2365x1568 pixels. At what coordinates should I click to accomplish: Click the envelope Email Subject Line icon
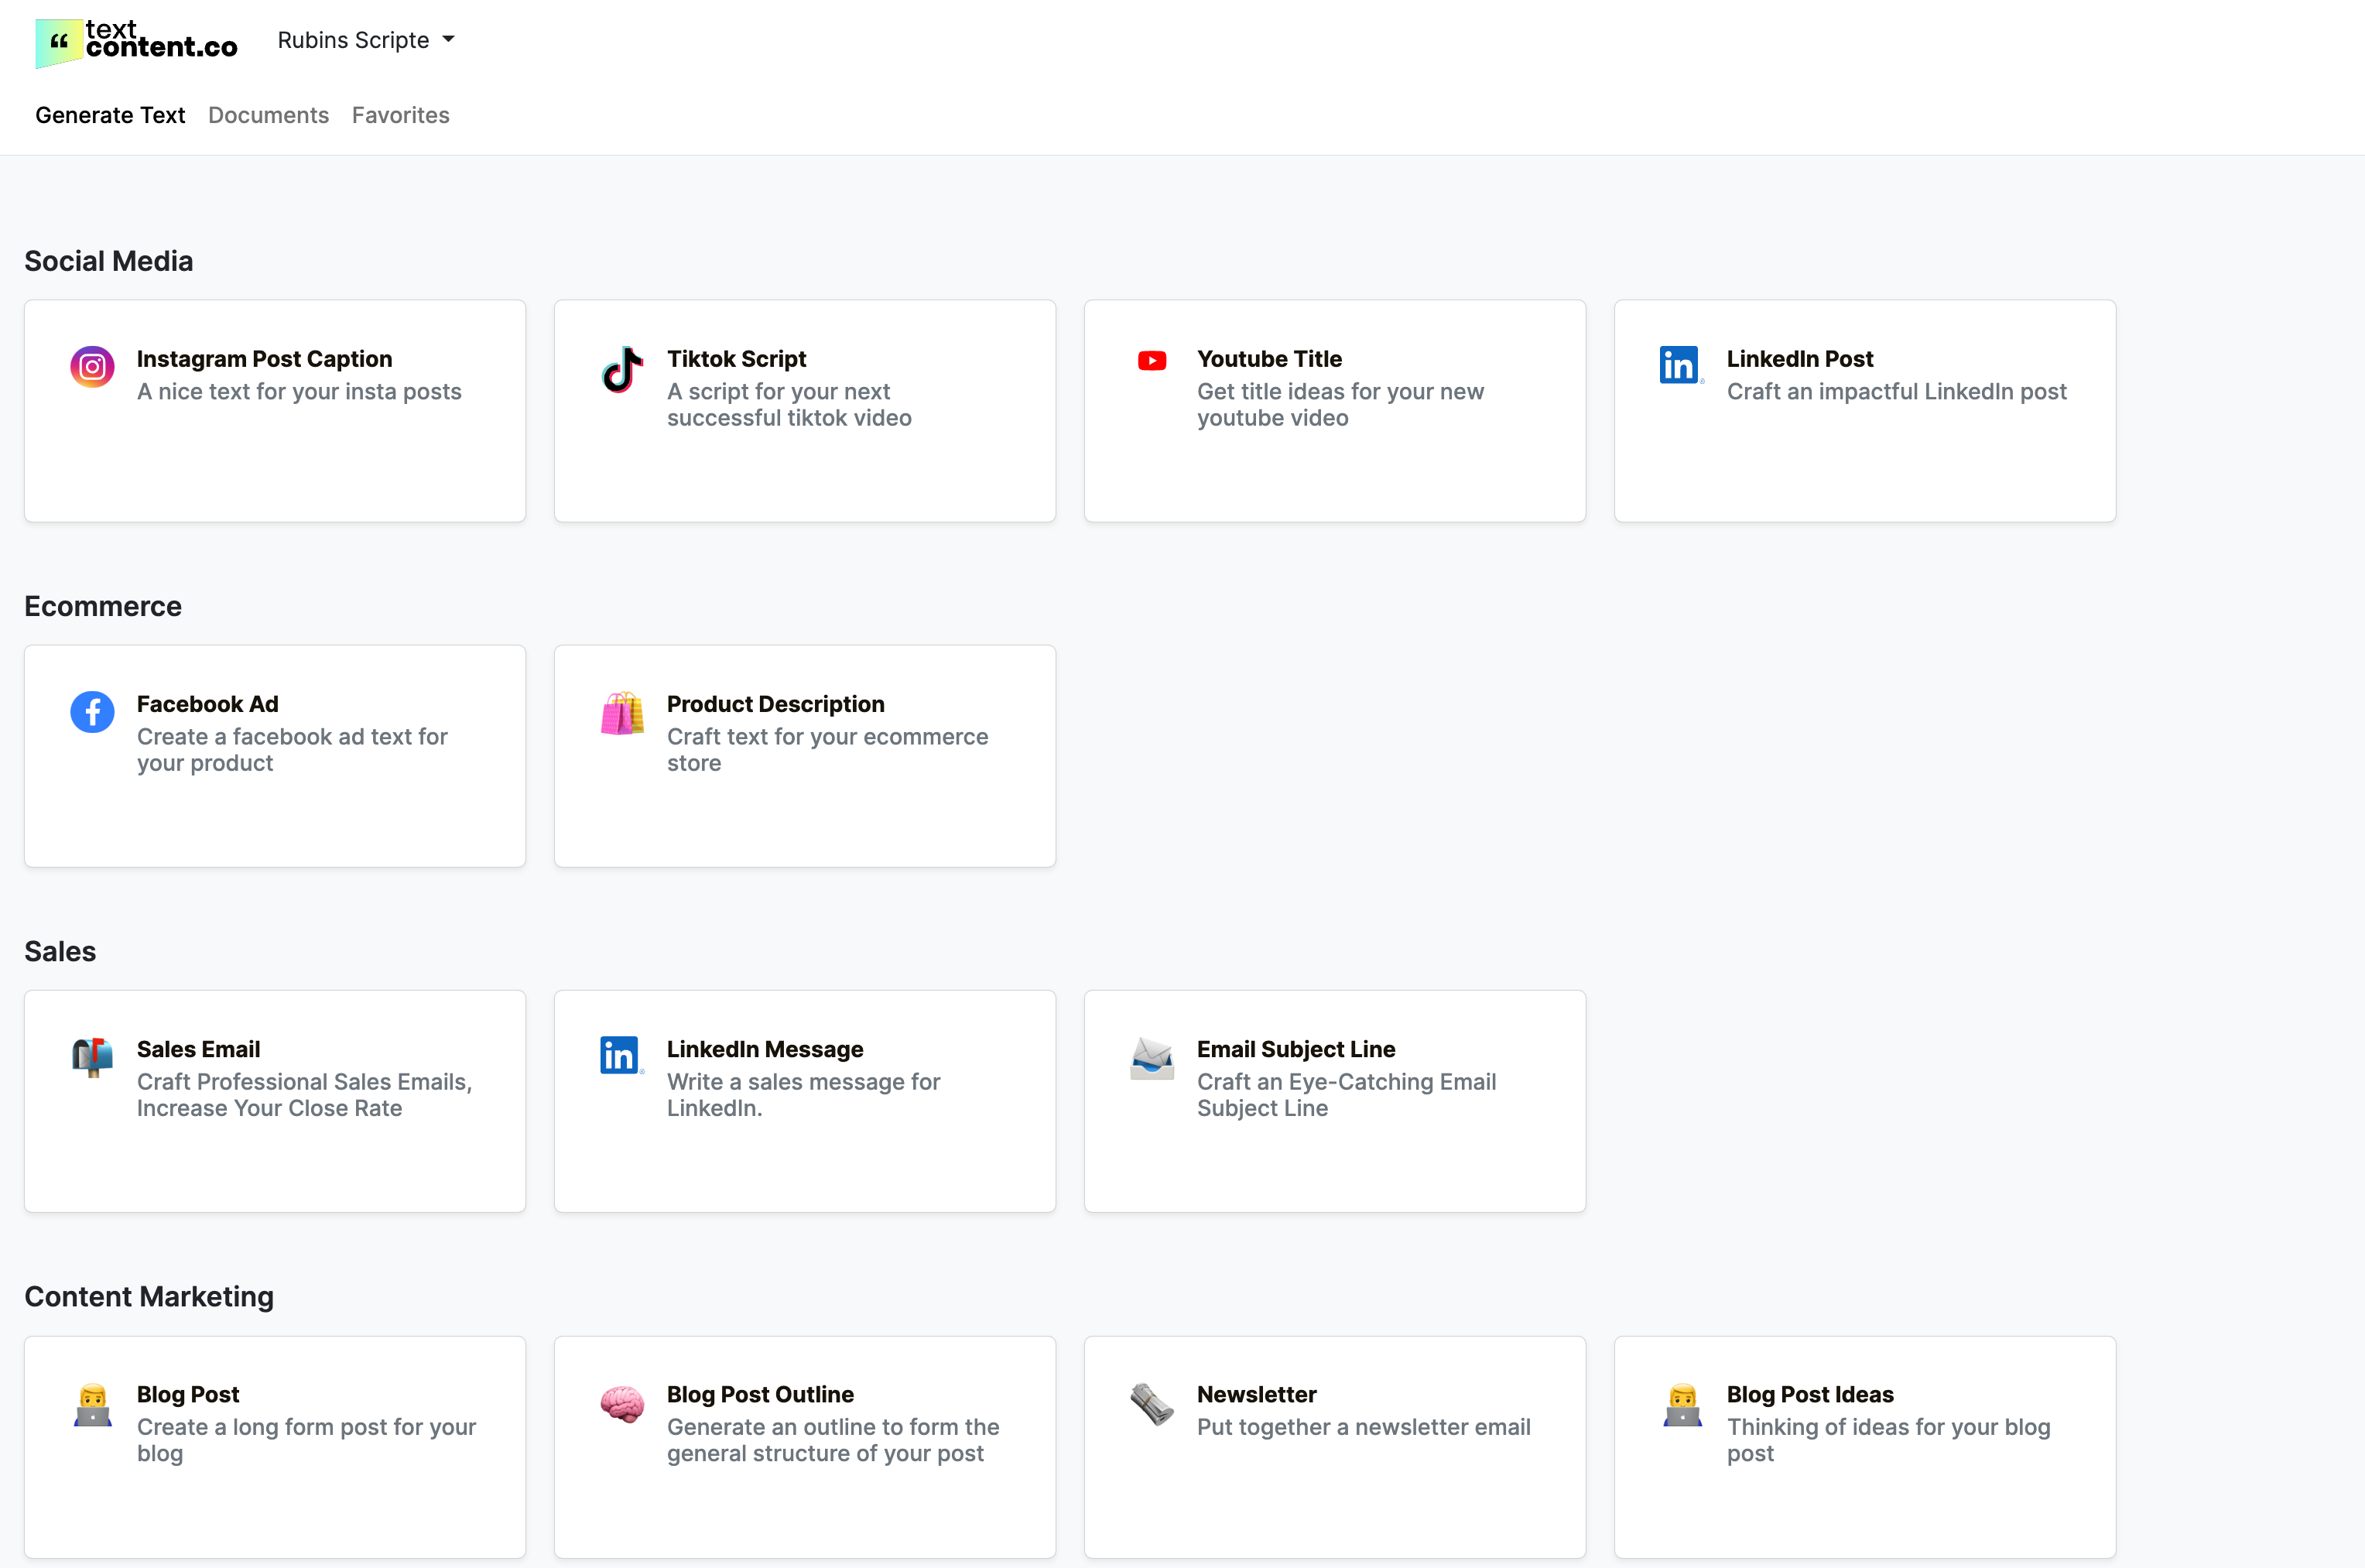(1152, 1058)
